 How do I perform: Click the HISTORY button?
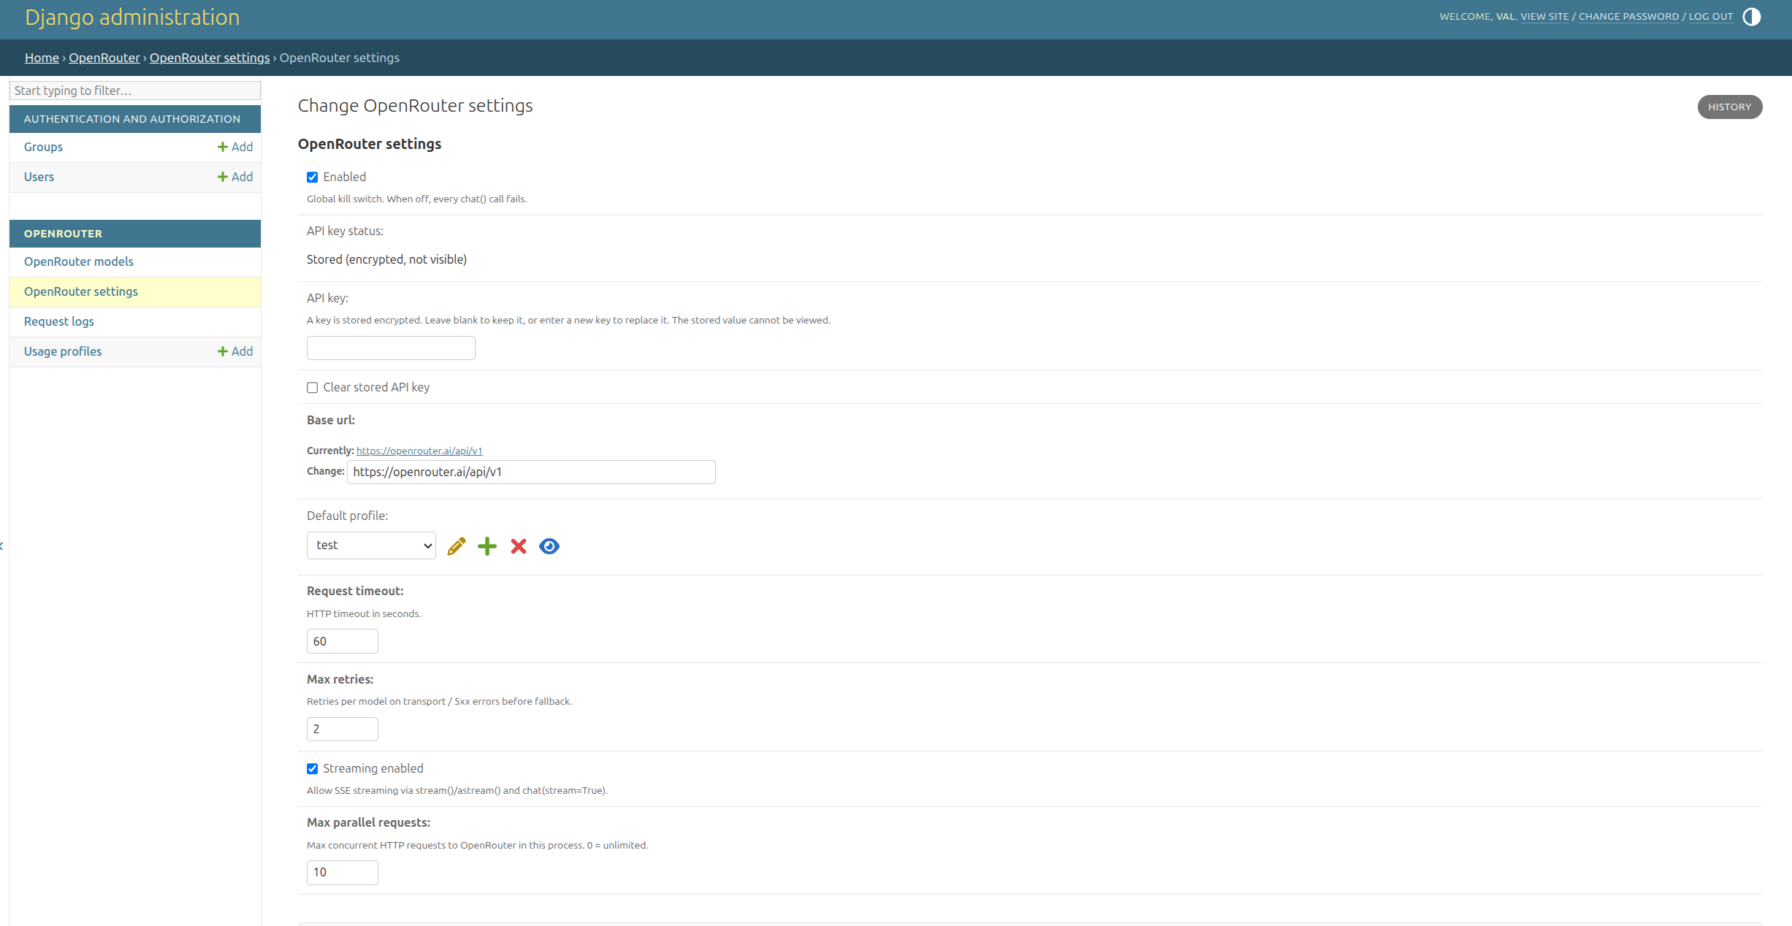tap(1730, 107)
